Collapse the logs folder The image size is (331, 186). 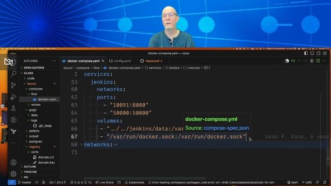pos(34,120)
